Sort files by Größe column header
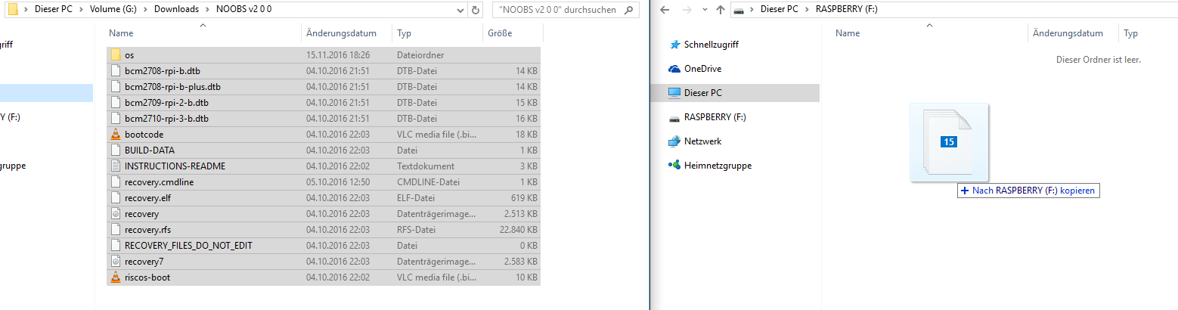The height and width of the screenshot is (310, 1178). [x=499, y=33]
